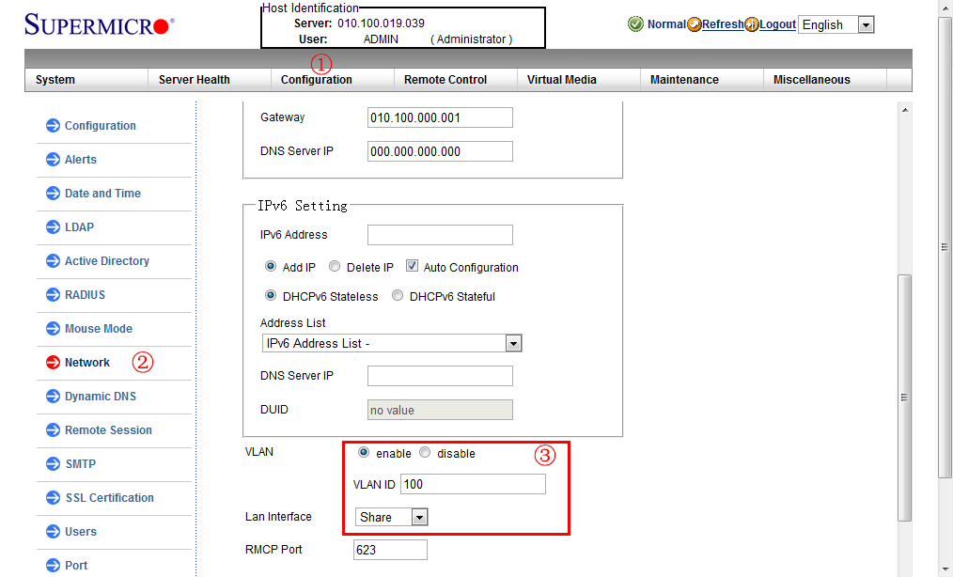Click the arrow icon beside Mouse Mode
This screenshot has width=953, height=577.
pos(53,328)
